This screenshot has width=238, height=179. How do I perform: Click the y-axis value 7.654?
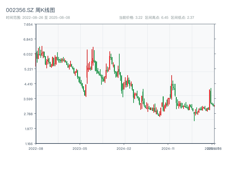coord(28,24)
